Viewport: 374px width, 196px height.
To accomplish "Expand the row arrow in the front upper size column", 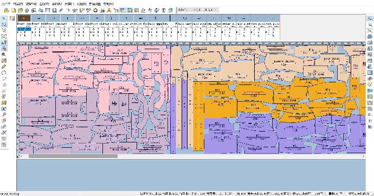I will pos(18,32).
